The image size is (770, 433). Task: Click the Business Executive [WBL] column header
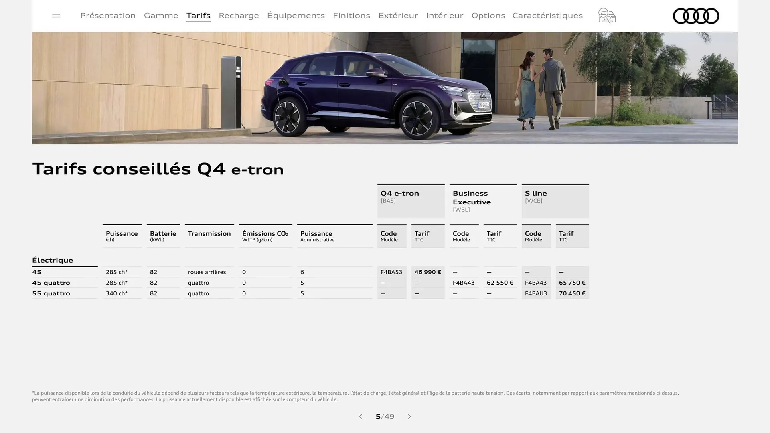coord(483,200)
